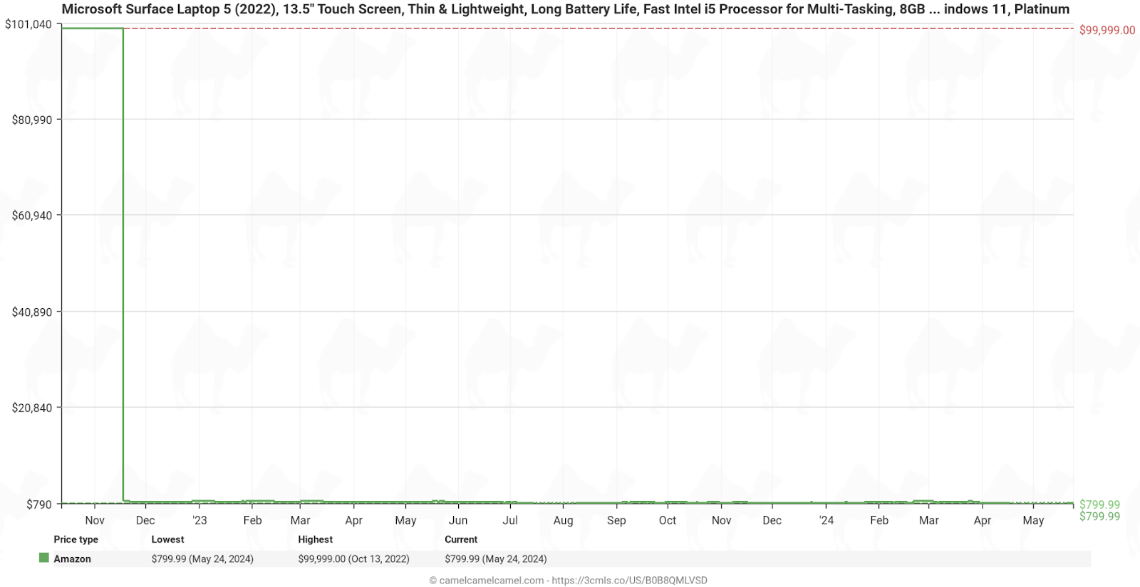1140x587 pixels.
Task: Click the upper green $799.99 price label
Action: [1099, 504]
